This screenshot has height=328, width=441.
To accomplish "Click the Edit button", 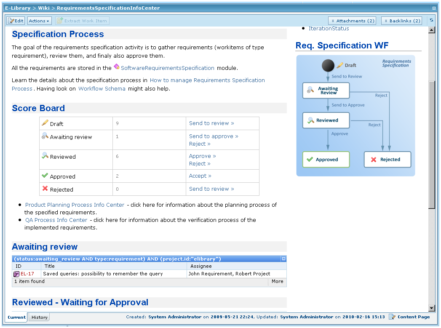I will click(x=15, y=20).
